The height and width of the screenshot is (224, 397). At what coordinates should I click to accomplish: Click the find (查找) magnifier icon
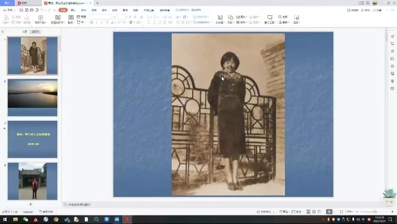280,17
